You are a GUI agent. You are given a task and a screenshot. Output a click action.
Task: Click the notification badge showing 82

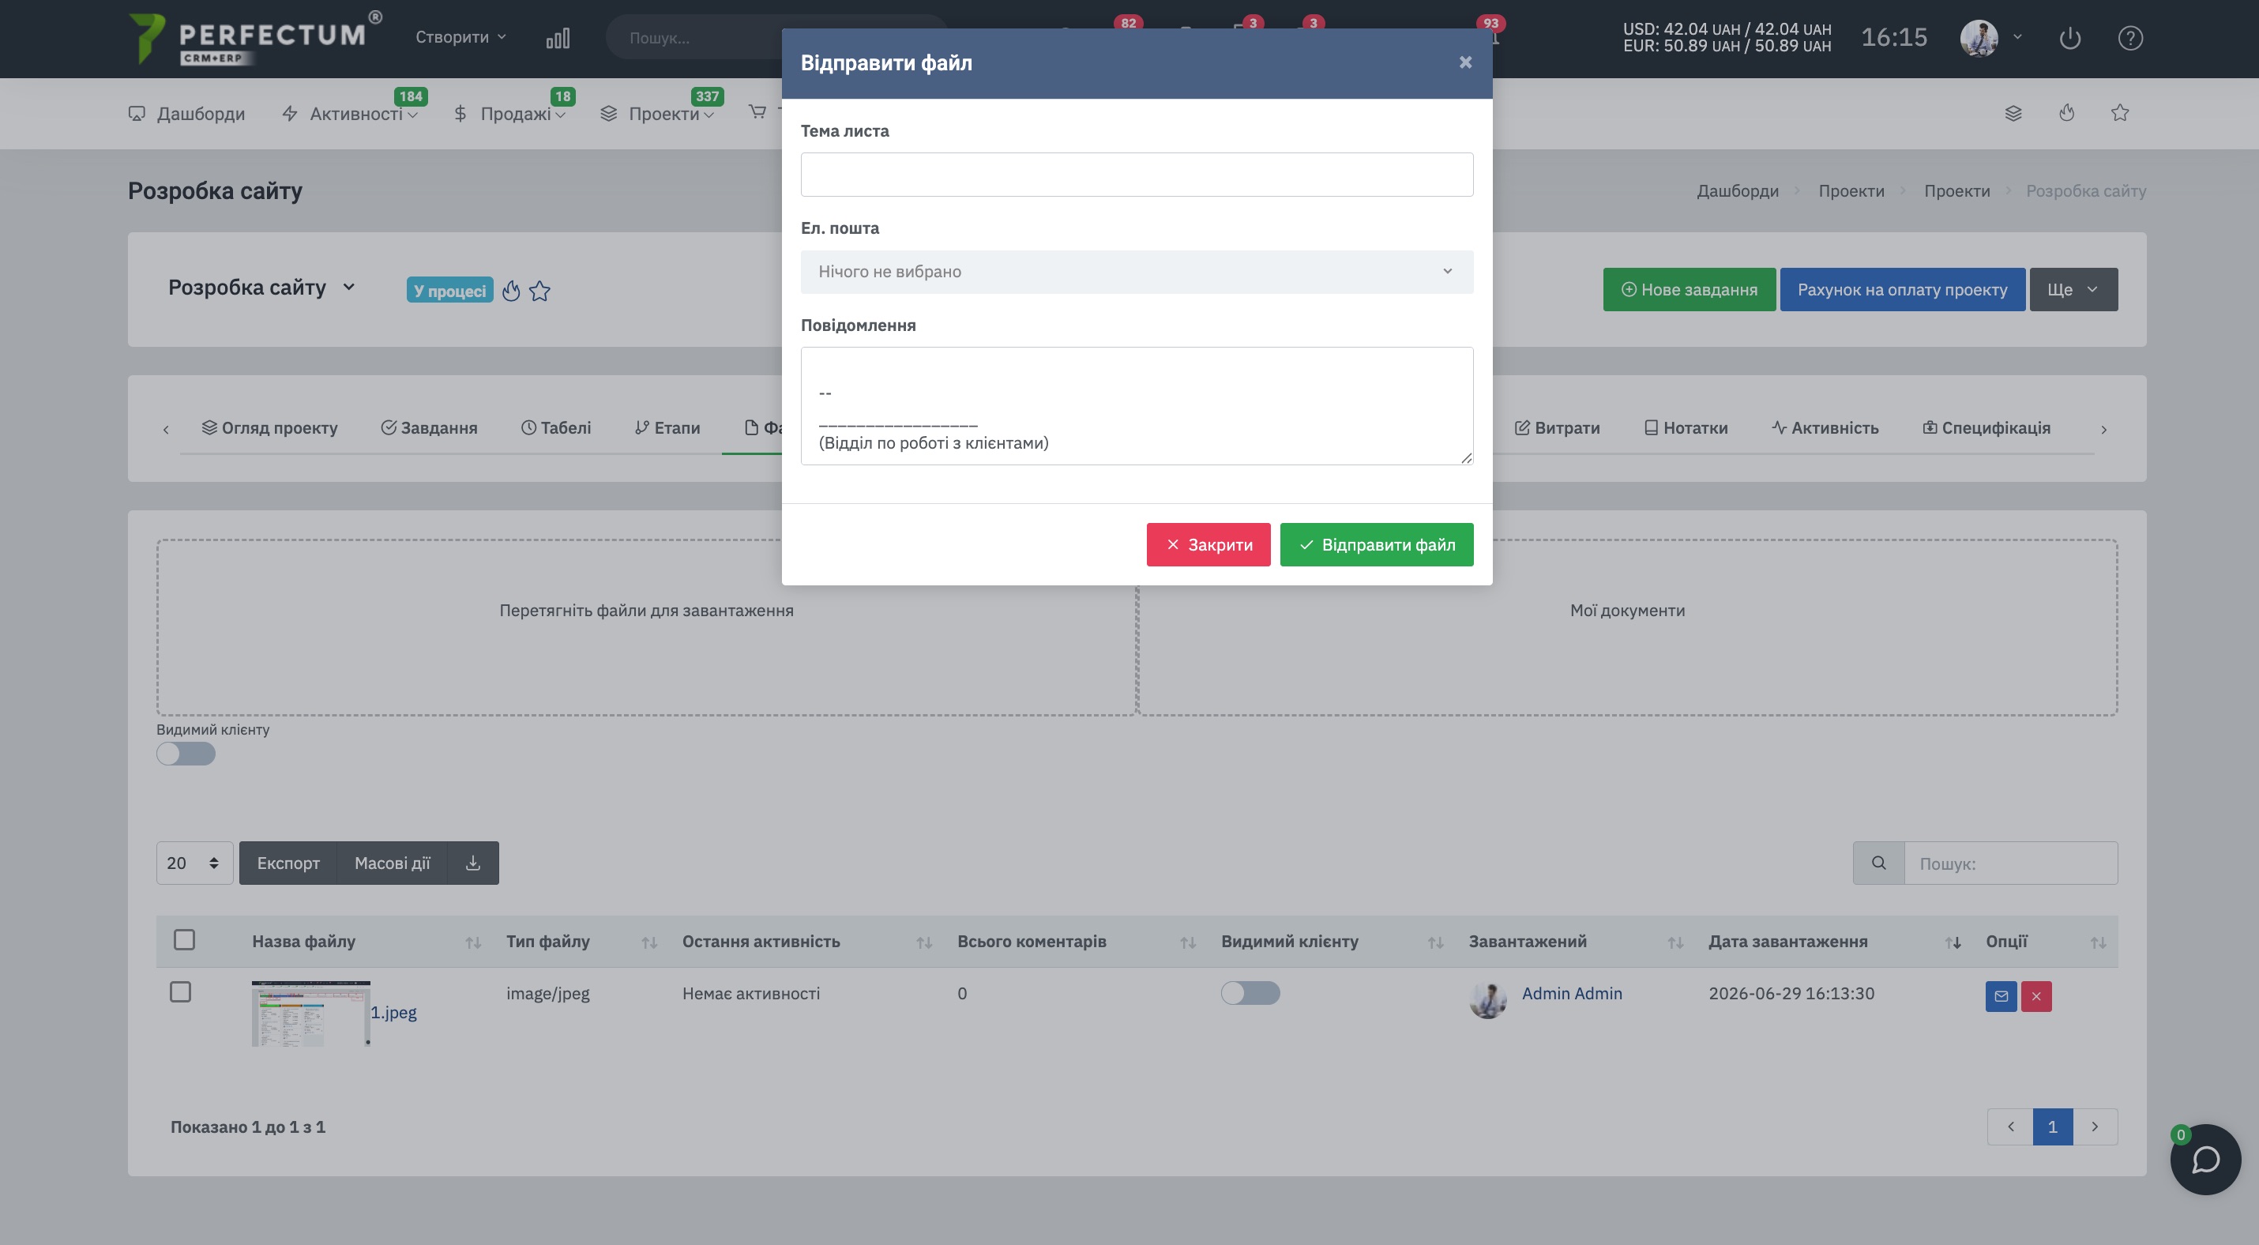click(1128, 23)
